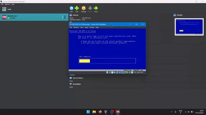Click the display monitor icon in VM status bar

(x=122, y=73)
